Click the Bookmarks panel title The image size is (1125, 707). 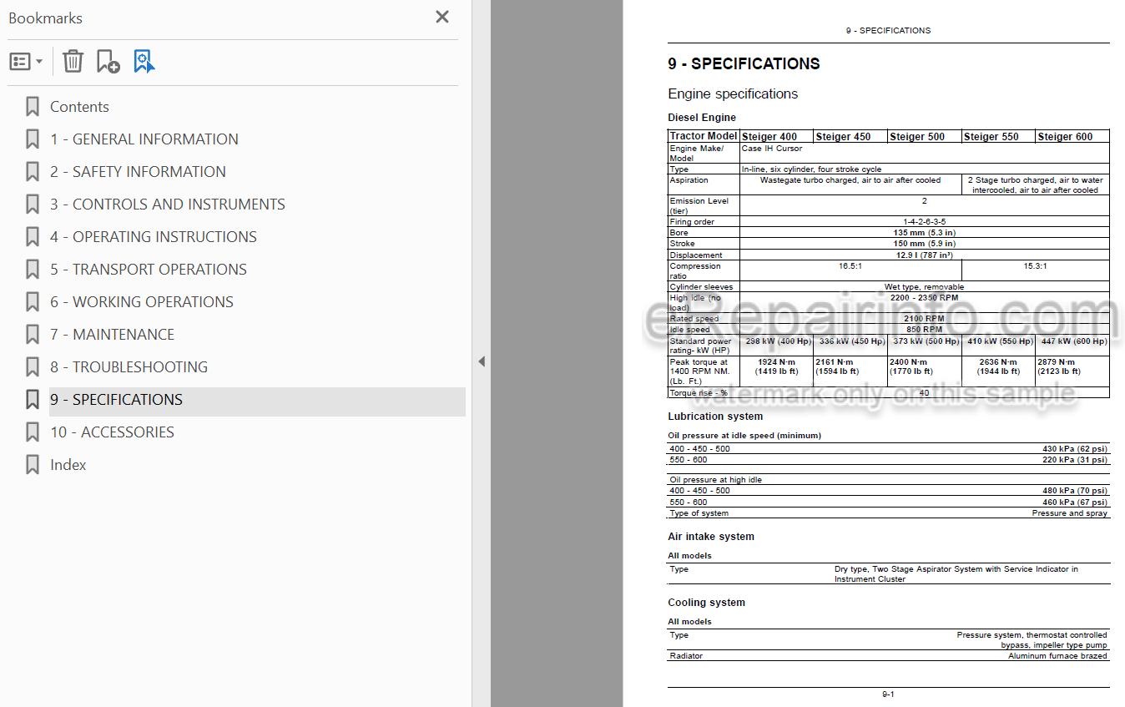pyautogui.click(x=45, y=18)
